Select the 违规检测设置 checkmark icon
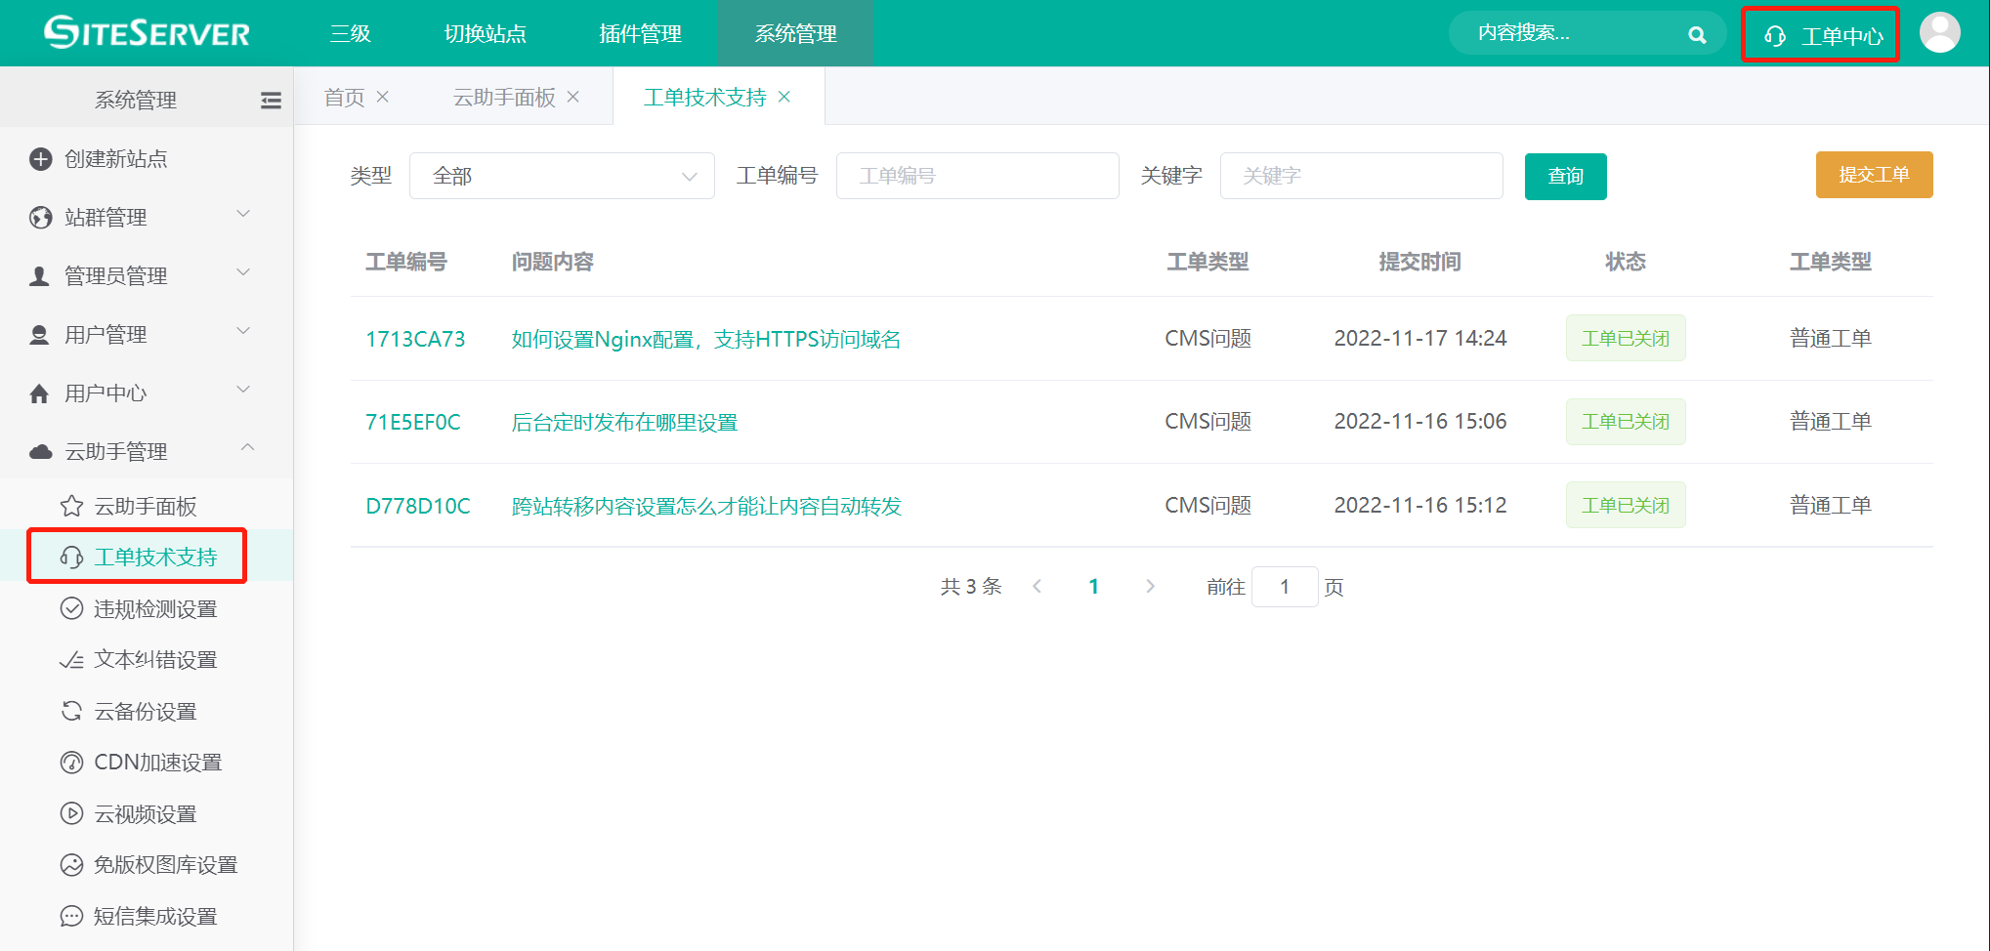The width and height of the screenshot is (1990, 951). 71,609
